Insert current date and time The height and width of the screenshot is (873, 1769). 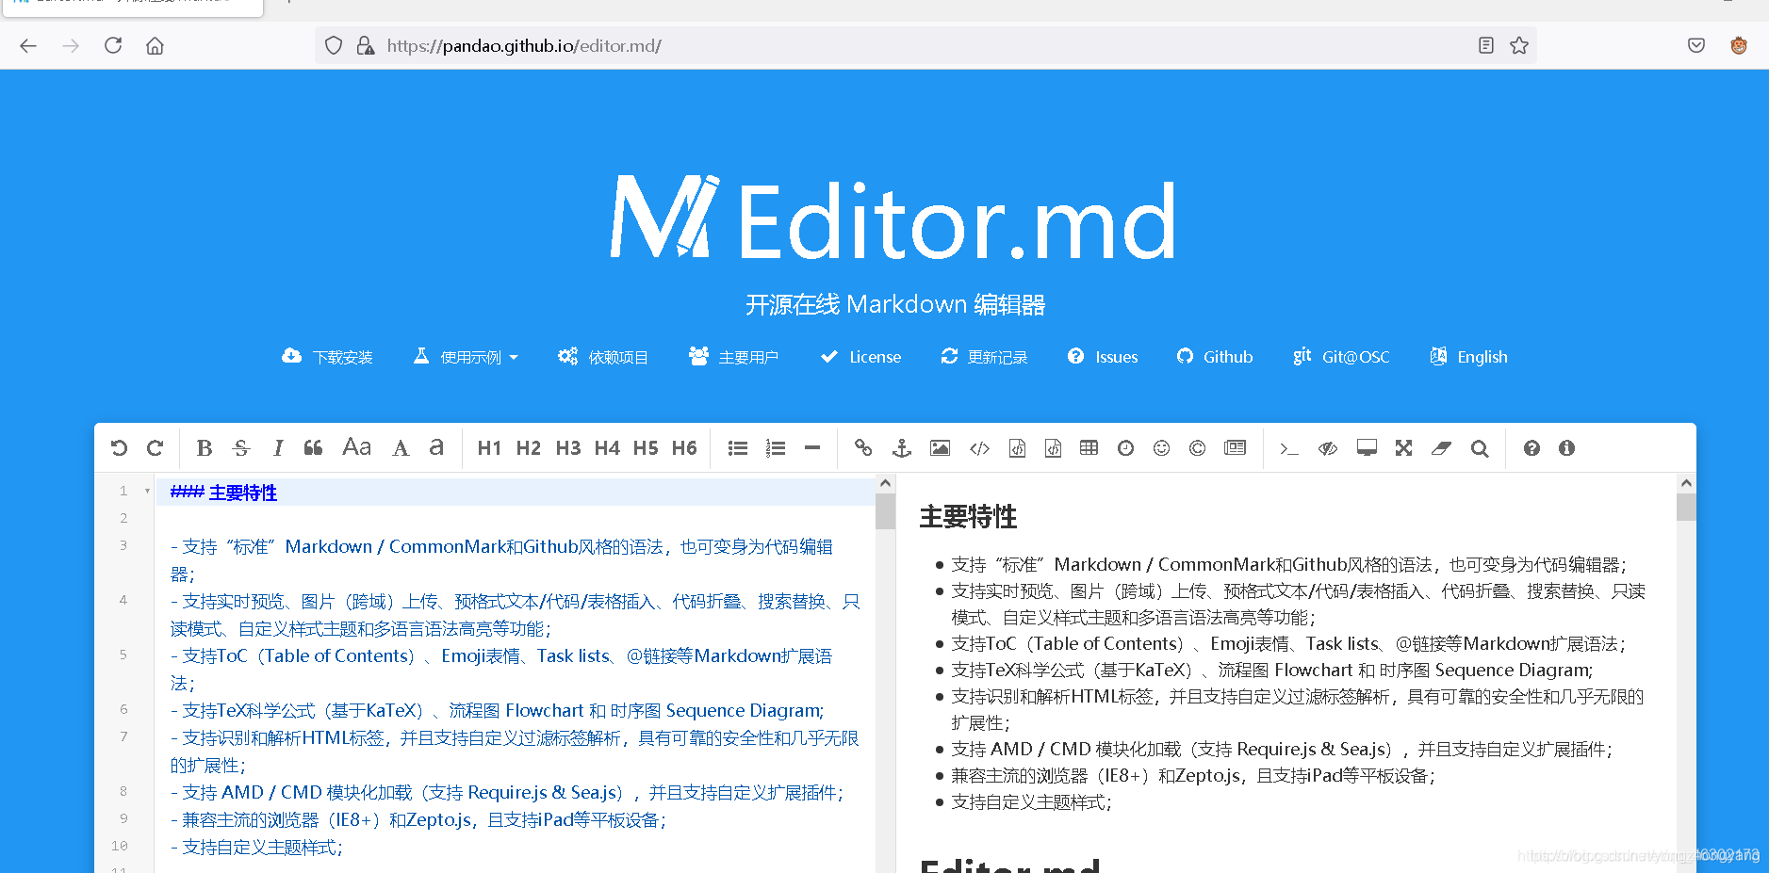(1125, 448)
